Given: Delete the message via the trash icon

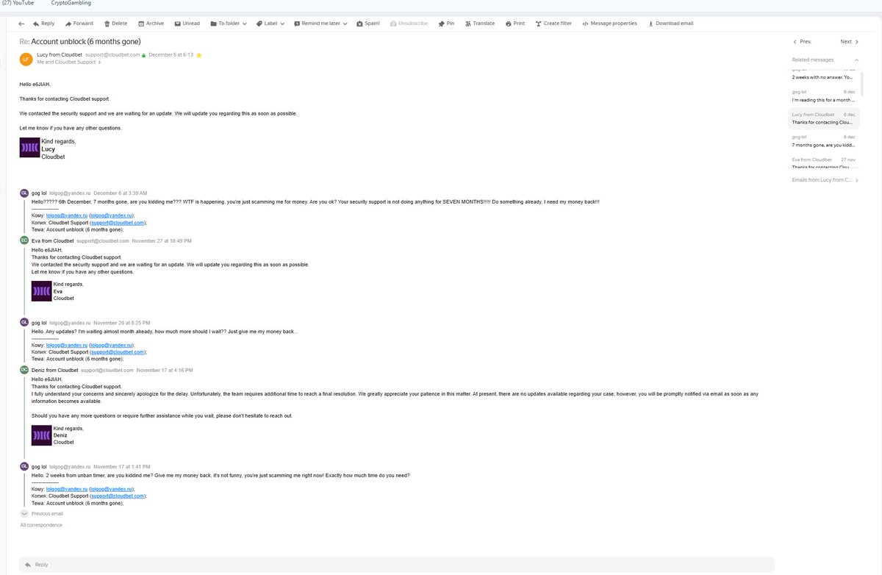Looking at the screenshot, I should coord(116,24).
